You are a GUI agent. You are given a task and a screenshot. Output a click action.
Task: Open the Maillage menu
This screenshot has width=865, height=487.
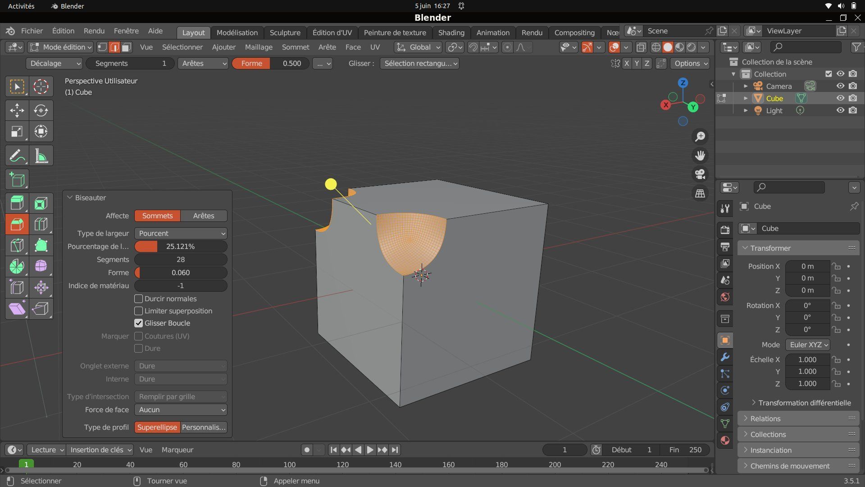click(259, 47)
